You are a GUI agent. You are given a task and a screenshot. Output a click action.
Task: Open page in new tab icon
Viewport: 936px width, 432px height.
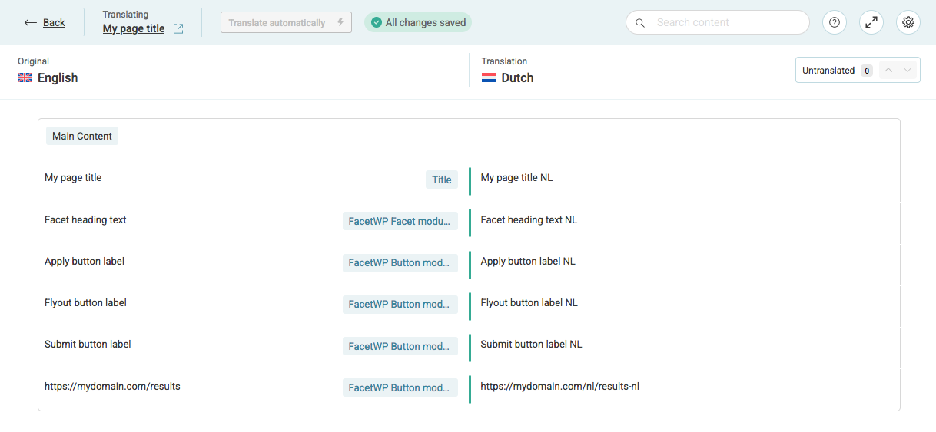178,29
